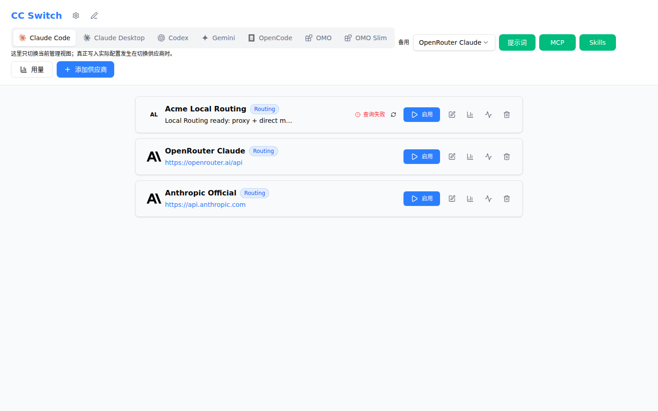Open the https://api.anthropic.com link
Image resolution: width=658 pixels, height=411 pixels.
[205, 205]
